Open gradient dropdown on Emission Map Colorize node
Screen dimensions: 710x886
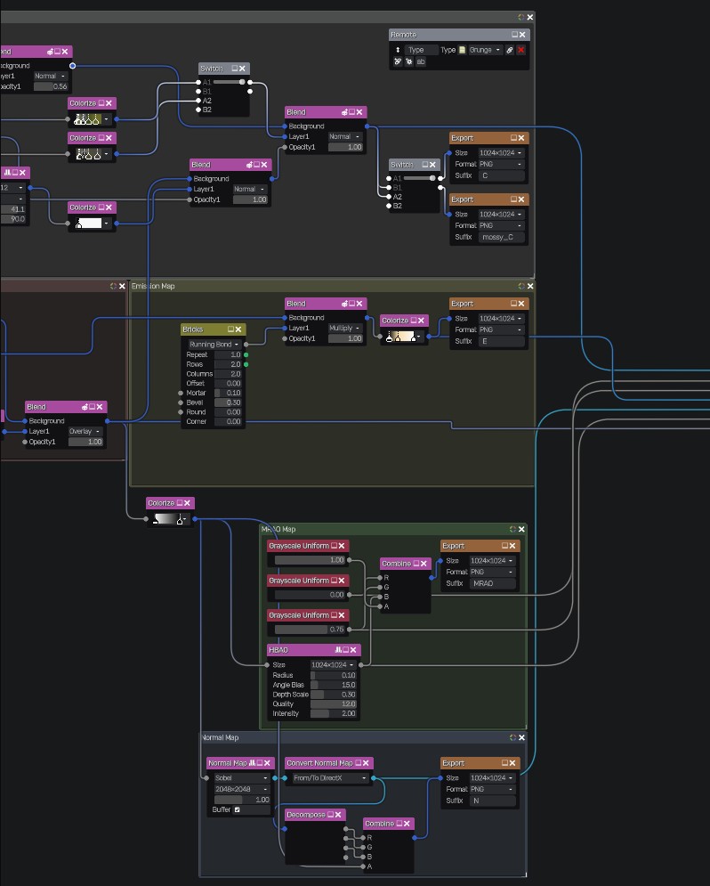point(418,337)
